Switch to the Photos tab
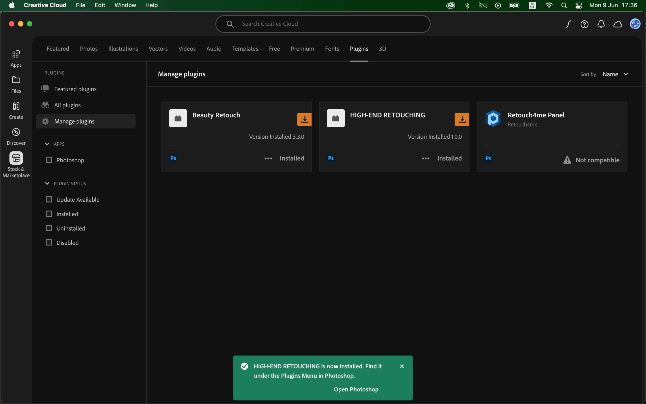 pyautogui.click(x=89, y=49)
